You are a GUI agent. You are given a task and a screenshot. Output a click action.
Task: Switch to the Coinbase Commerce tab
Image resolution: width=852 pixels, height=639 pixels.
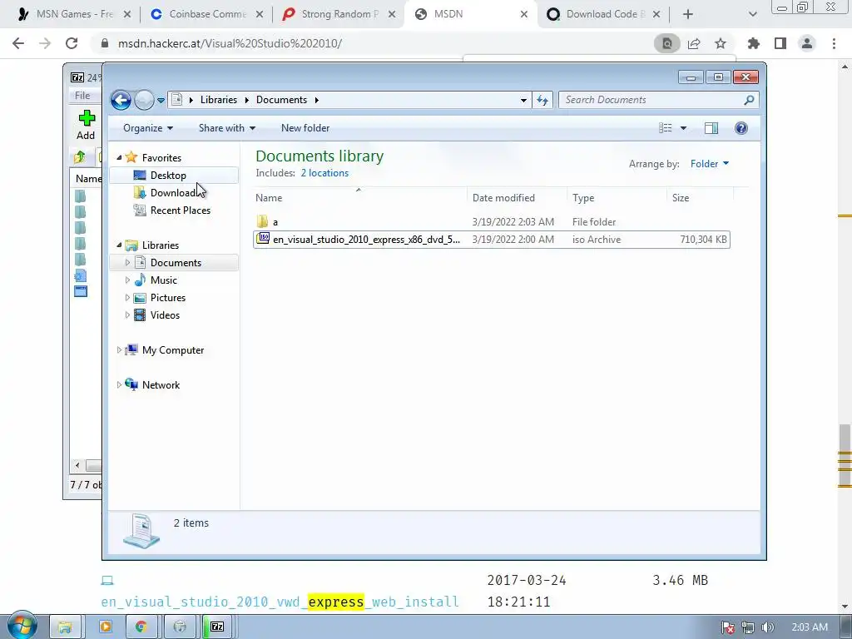[207, 15]
